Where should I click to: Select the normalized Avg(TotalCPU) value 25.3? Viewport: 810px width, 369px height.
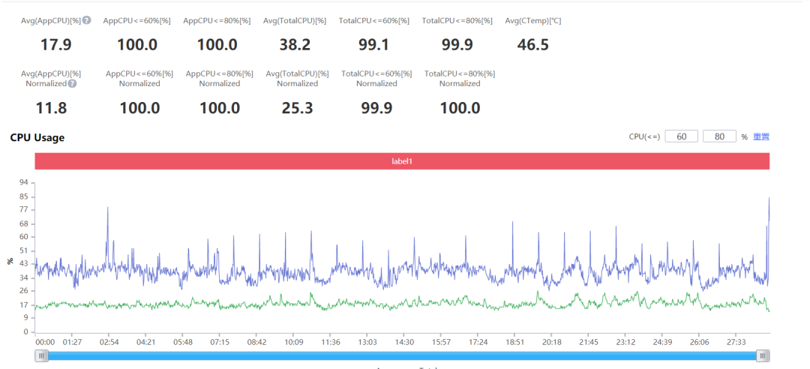pos(297,108)
